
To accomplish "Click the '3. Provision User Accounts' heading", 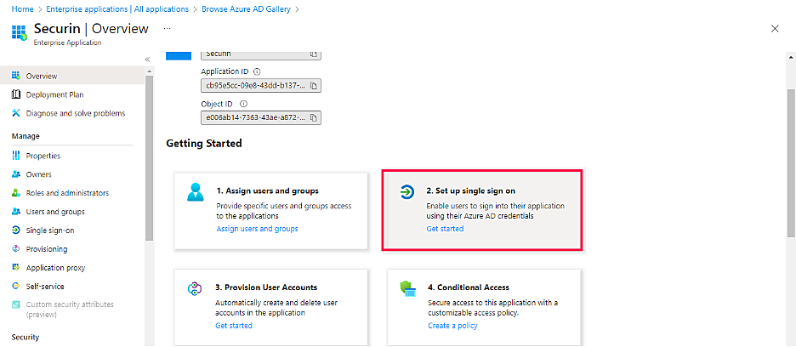I will click(x=266, y=287).
